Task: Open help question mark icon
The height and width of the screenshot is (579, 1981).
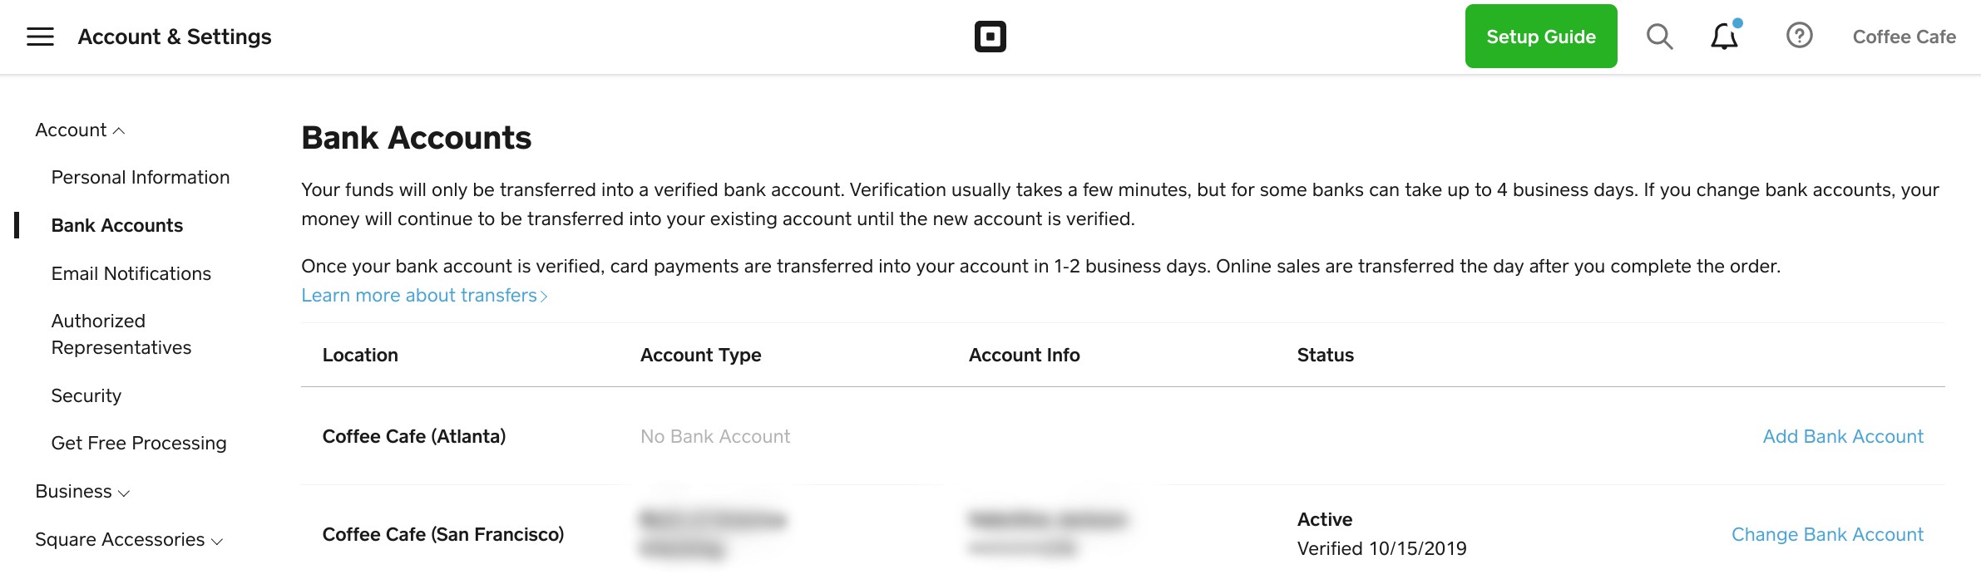Action: click(x=1799, y=36)
